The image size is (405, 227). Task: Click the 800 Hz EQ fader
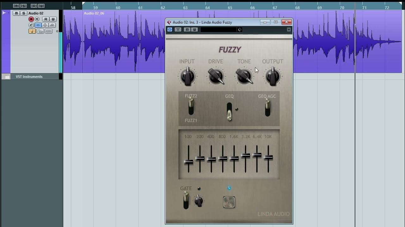pyautogui.click(x=223, y=158)
